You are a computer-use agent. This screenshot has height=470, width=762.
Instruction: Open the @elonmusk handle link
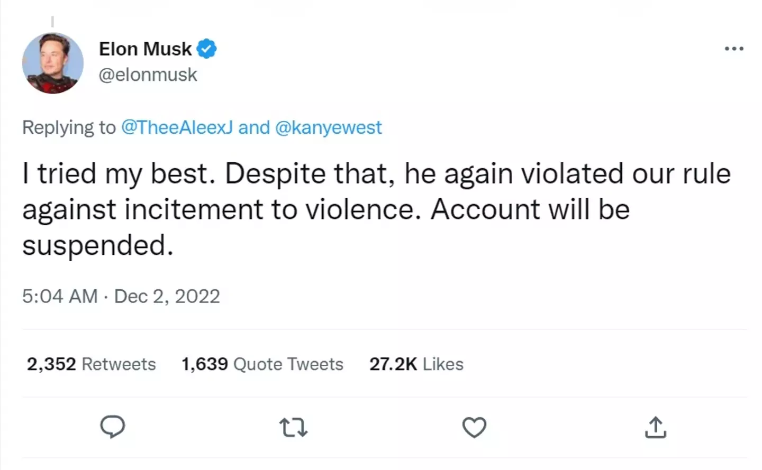point(148,75)
